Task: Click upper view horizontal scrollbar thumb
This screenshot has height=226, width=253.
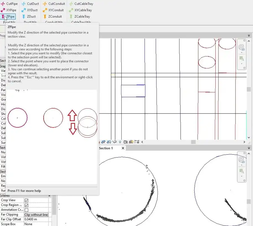Action: [x=194, y=142]
